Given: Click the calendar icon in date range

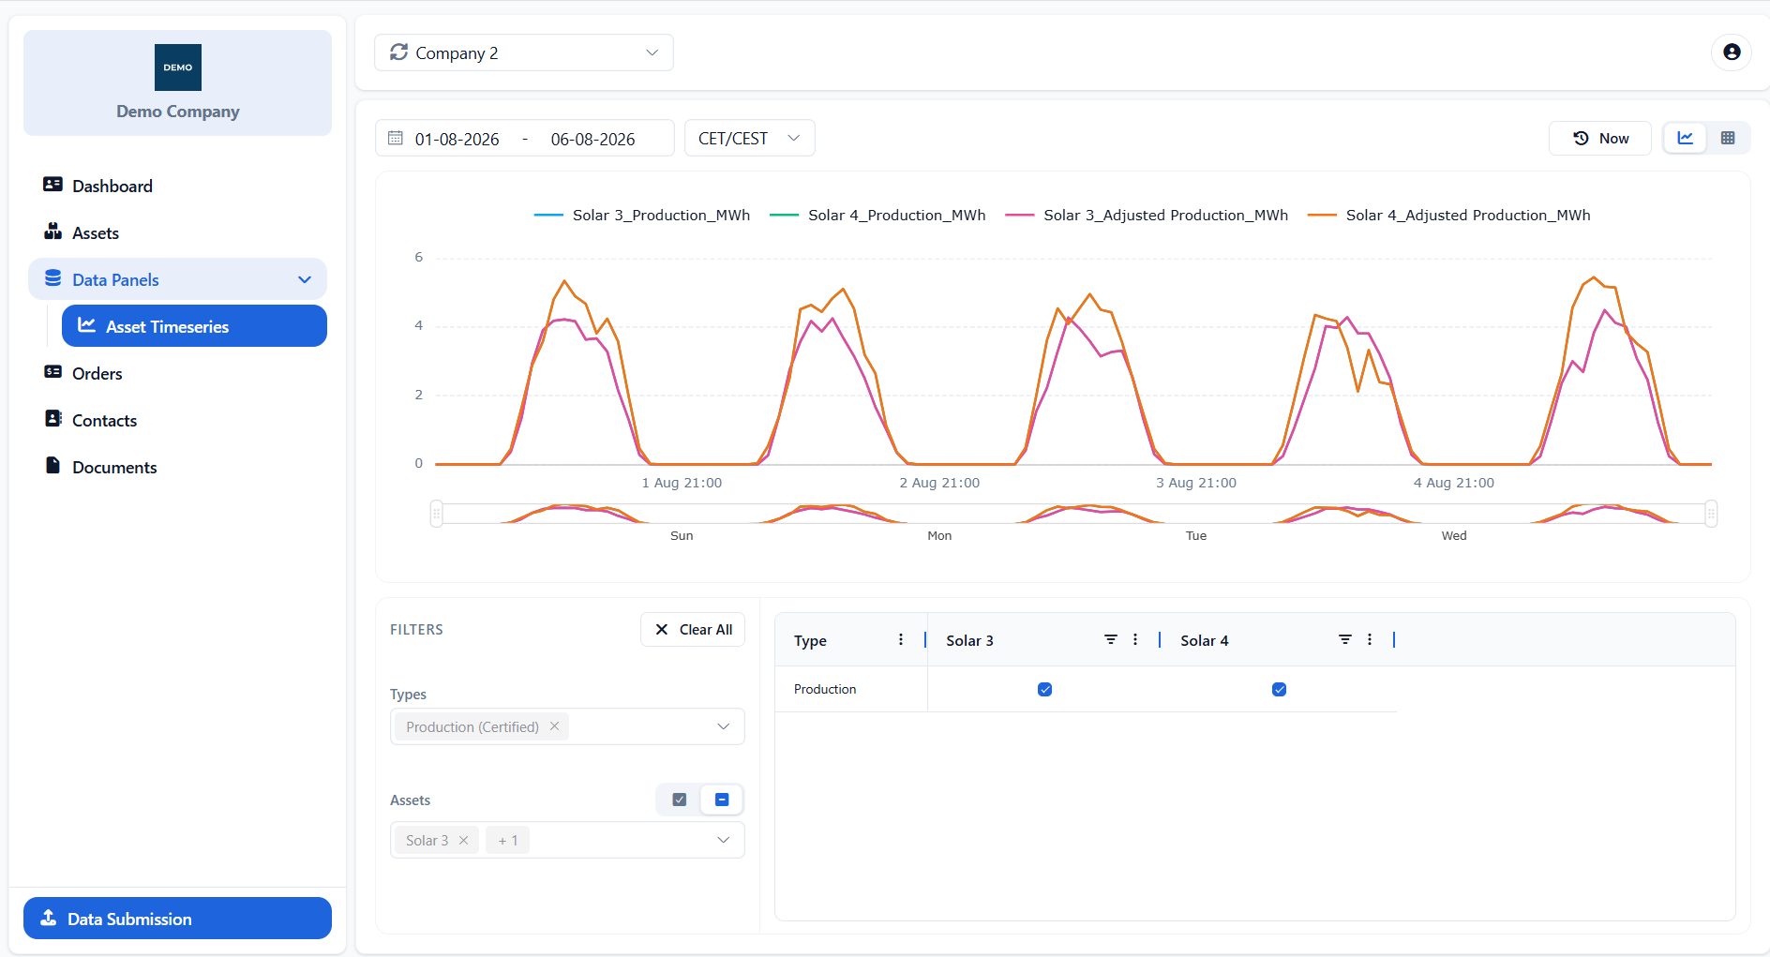Looking at the screenshot, I should click(396, 138).
